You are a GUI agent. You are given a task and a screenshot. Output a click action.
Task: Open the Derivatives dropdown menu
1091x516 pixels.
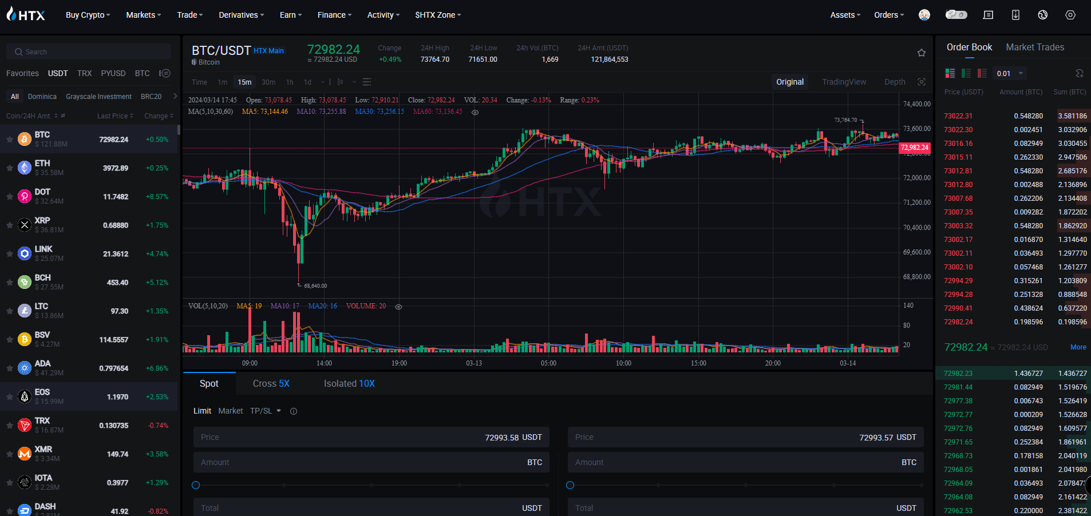[242, 15]
